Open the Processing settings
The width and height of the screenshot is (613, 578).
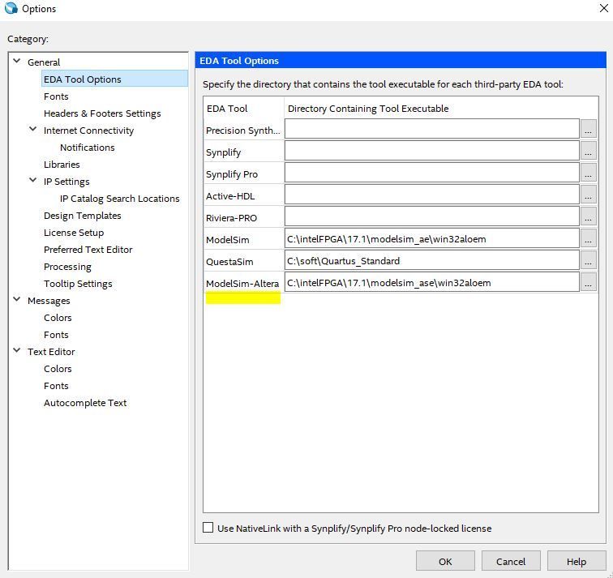pyautogui.click(x=67, y=267)
